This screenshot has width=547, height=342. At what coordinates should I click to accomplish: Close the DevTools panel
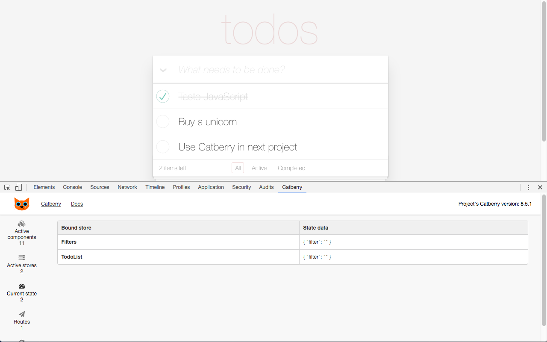pos(540,187)
